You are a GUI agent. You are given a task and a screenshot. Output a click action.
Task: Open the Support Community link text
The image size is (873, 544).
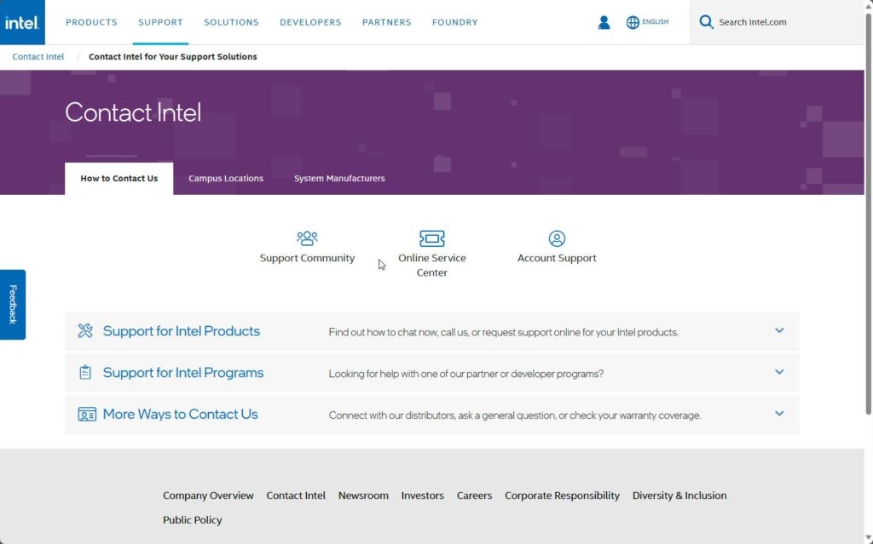(307, 258)
